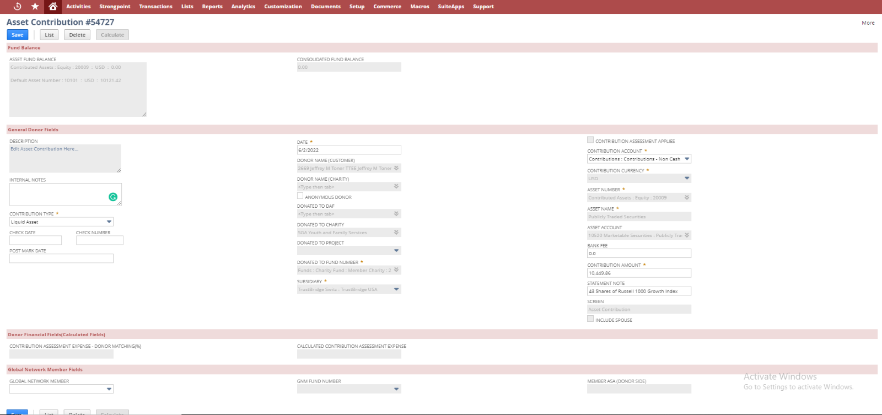The width and height of the screenshot is (882, 415).
Task: Open Donated to Fund Number double-arrow selector
Action: [396, 270]
